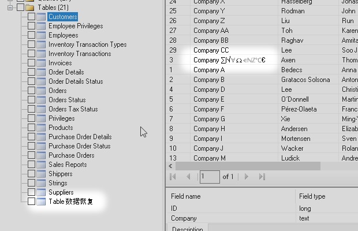Screen dimensions: 358x231
Task: Go to first page of records
Action: 173,177
